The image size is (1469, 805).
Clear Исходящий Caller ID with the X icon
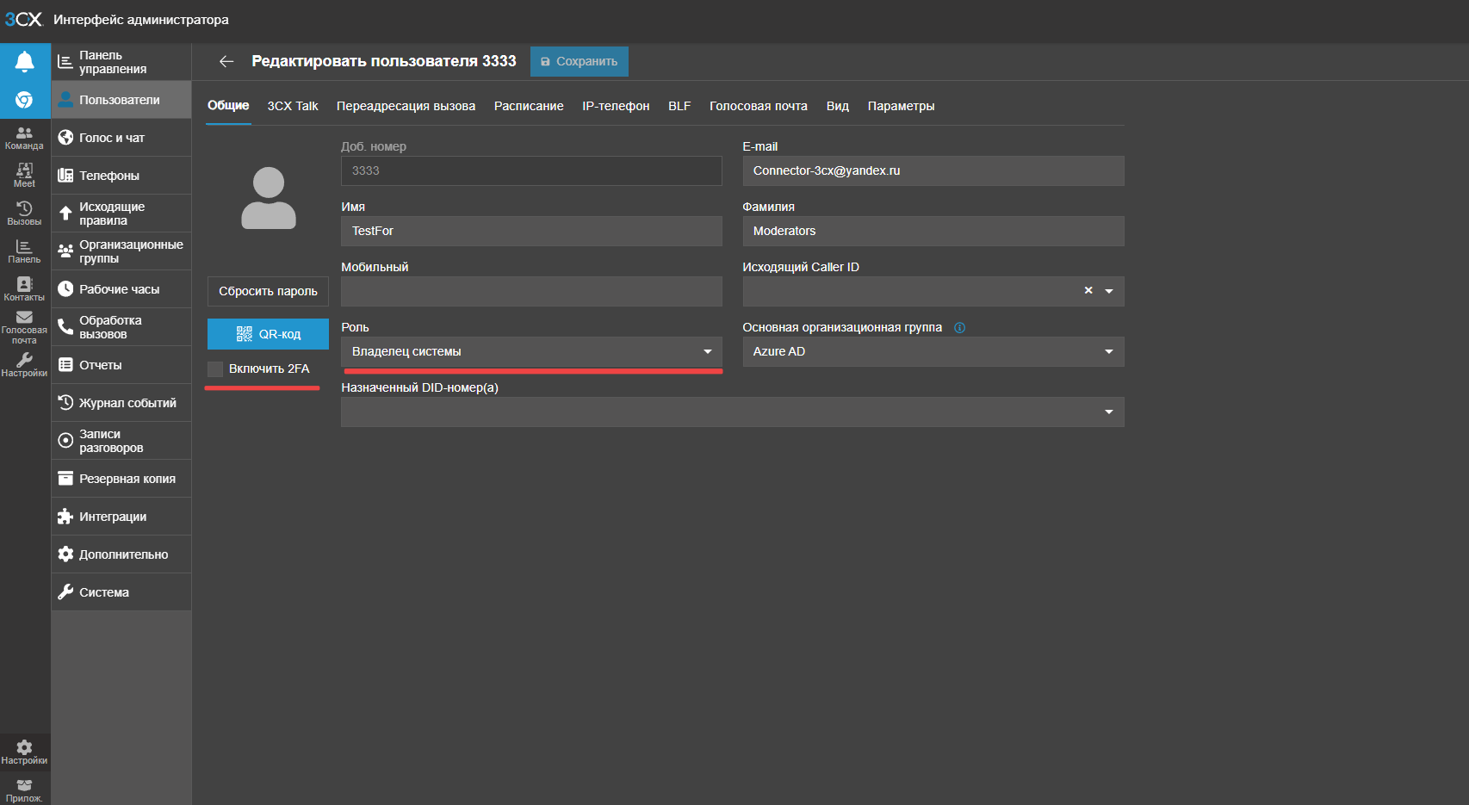coord(1088,290)
